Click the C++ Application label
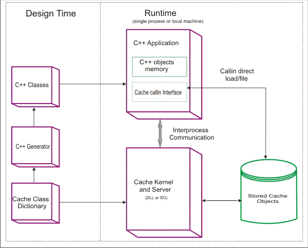The width and height of the screenshot is (308, 248). pyautogui.click(x=156, y=43)
